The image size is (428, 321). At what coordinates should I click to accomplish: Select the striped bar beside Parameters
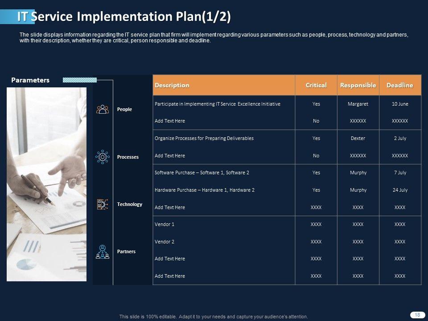tap(80, 80)
